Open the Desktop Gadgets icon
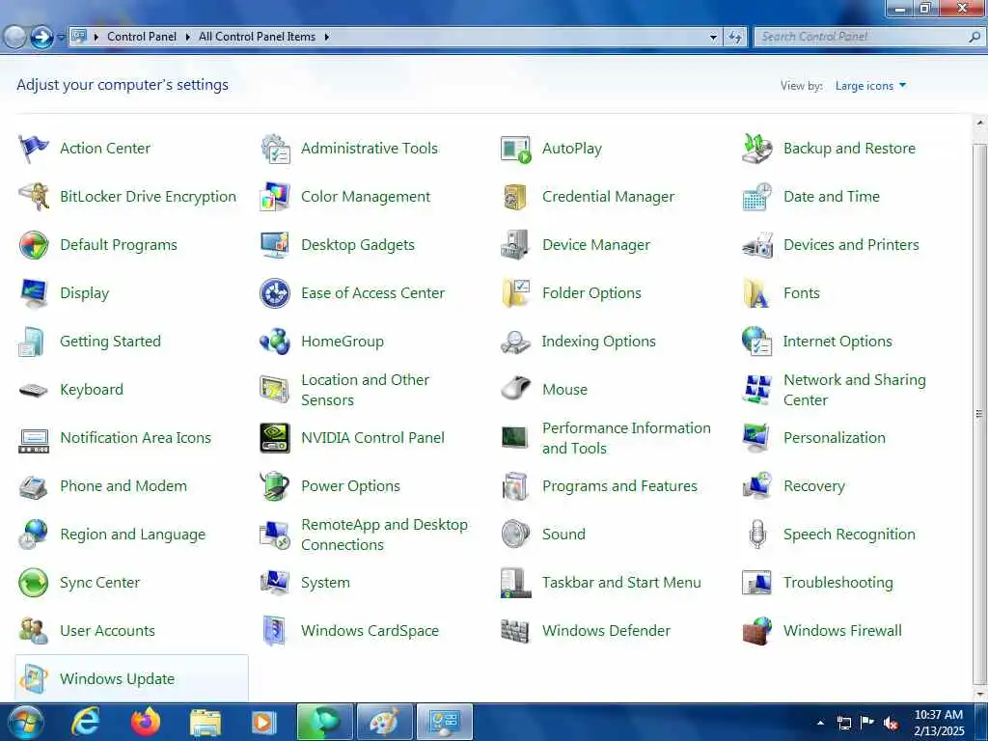 coord(275,245)
